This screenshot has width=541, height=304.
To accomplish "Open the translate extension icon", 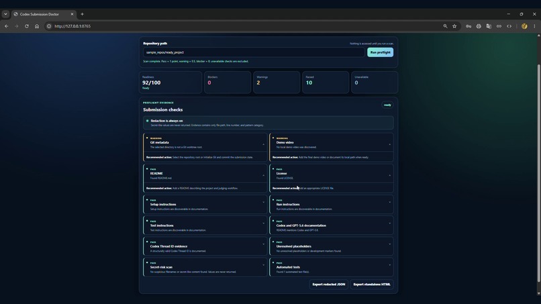I will click(x=489, y=26).
